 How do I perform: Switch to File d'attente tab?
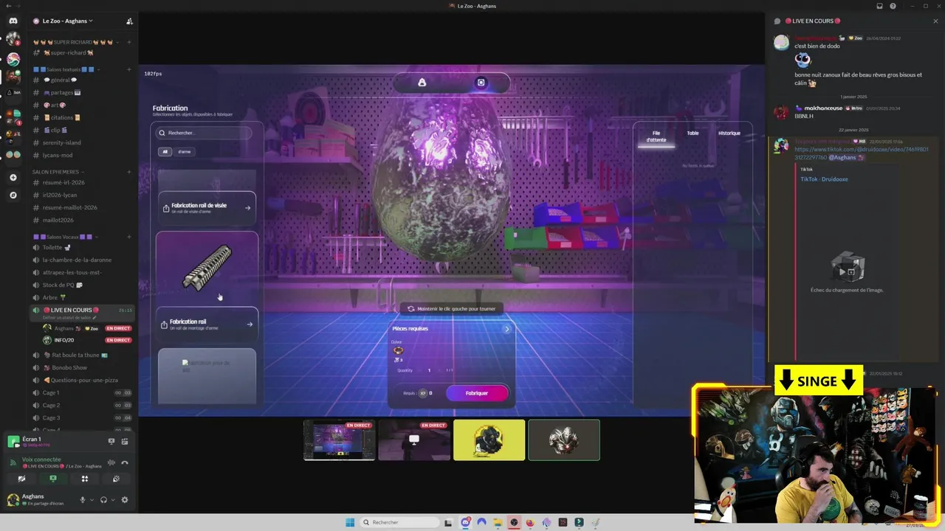tap(656, 136)
